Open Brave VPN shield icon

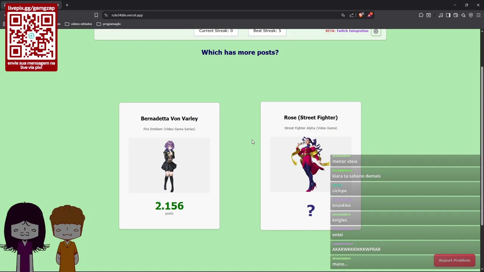(471, 15)
